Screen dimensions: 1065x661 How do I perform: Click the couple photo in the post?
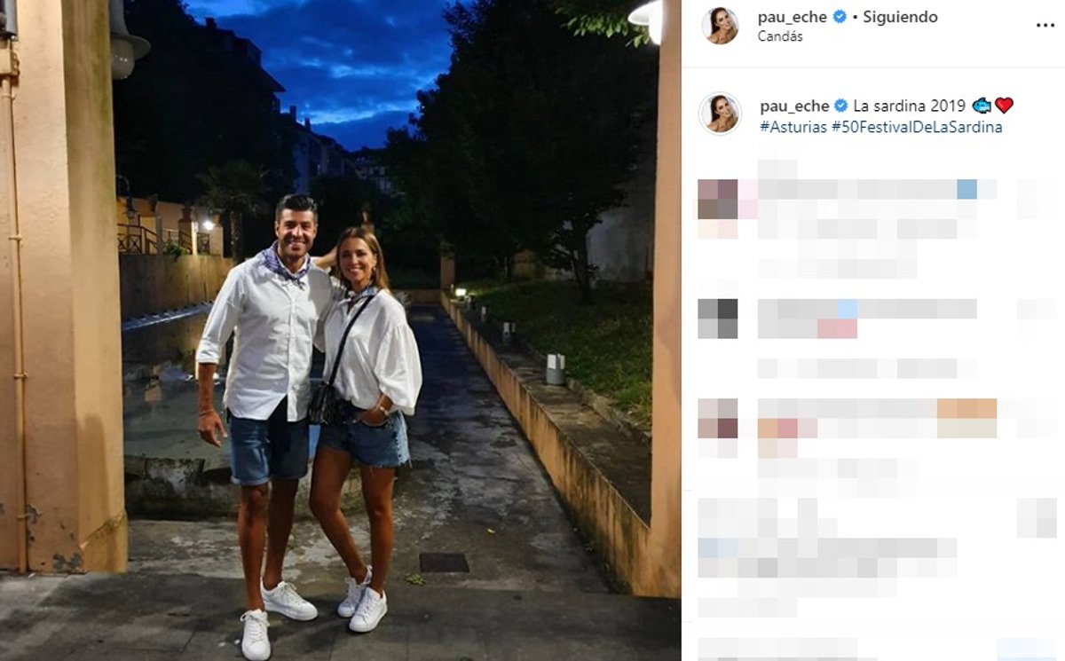340,330
